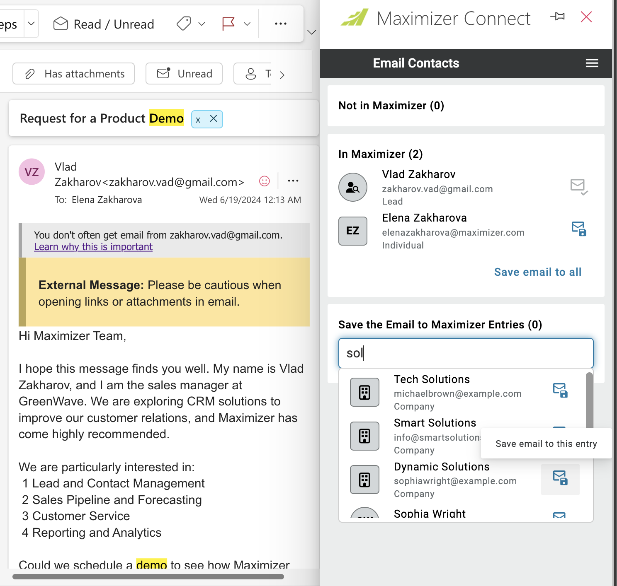Click the Email Contacts header title

[416, 63]
